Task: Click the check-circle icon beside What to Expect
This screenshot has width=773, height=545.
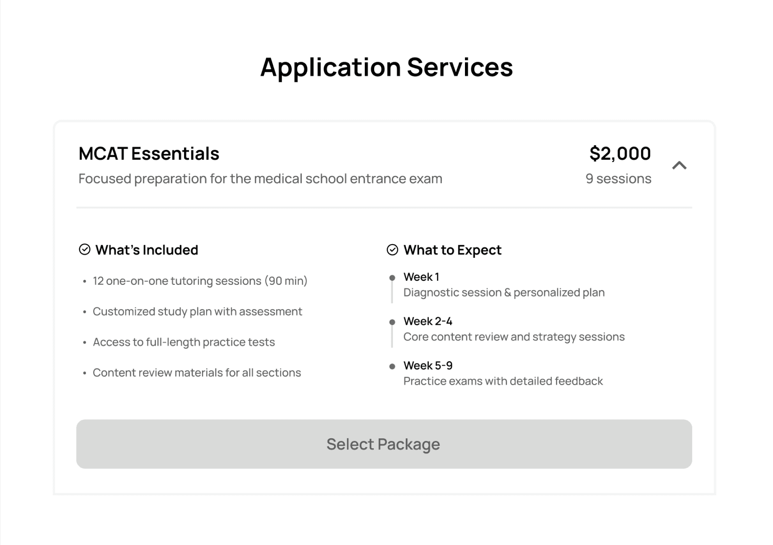Action: 392,250
